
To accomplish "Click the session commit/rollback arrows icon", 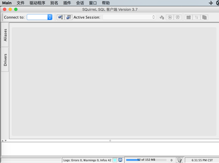I will (162, 17).
